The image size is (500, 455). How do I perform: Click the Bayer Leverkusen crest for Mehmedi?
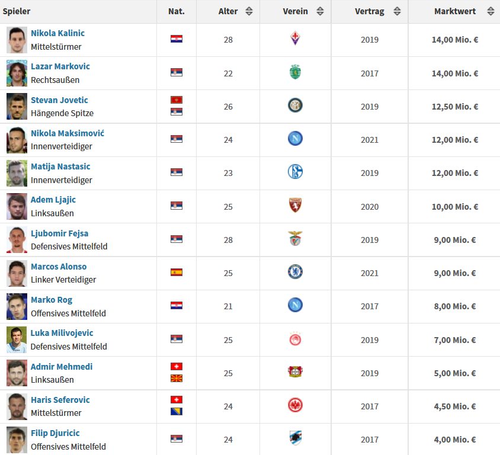click(295, 373)
